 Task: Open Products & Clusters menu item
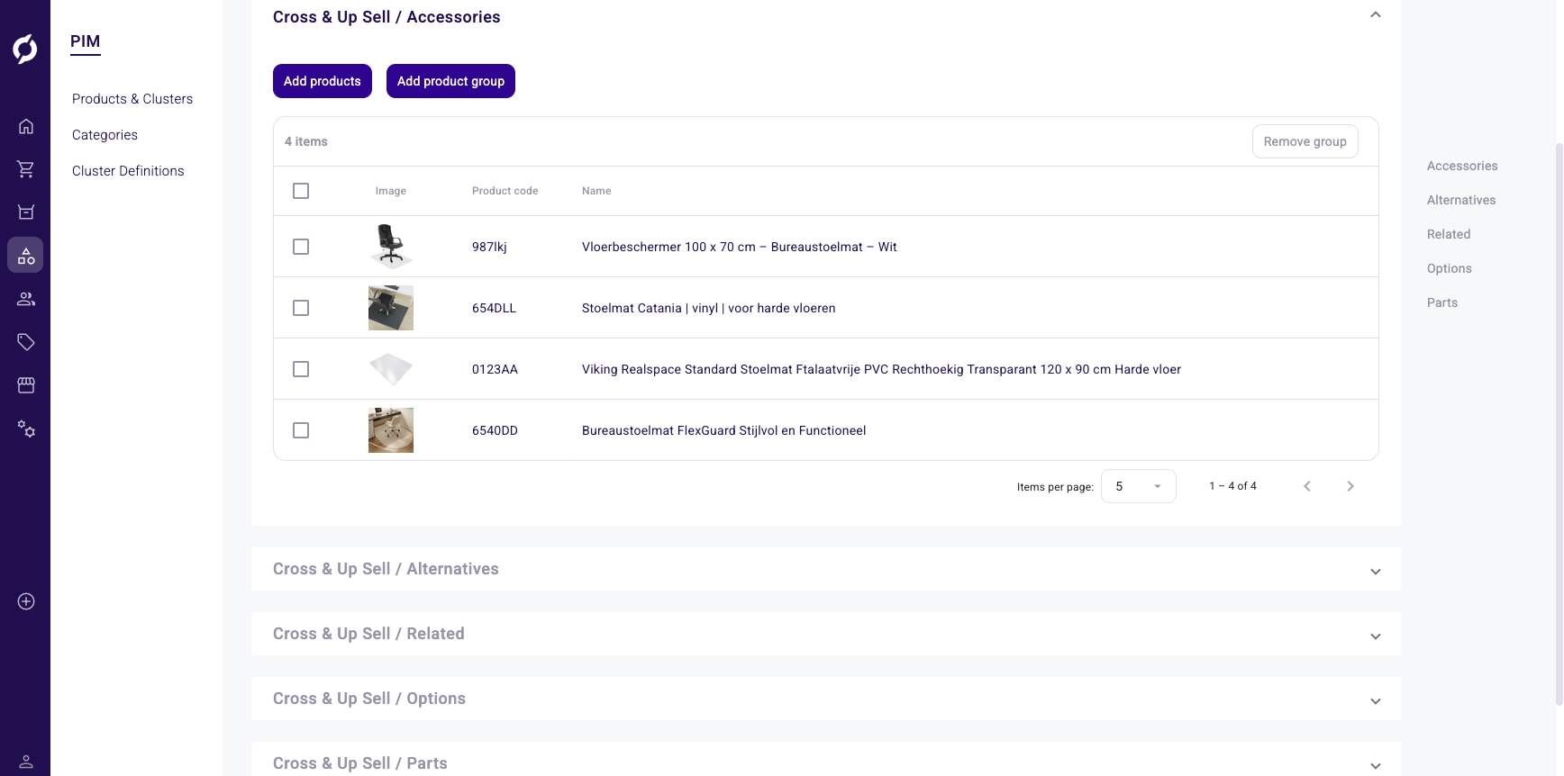[132, 99]
